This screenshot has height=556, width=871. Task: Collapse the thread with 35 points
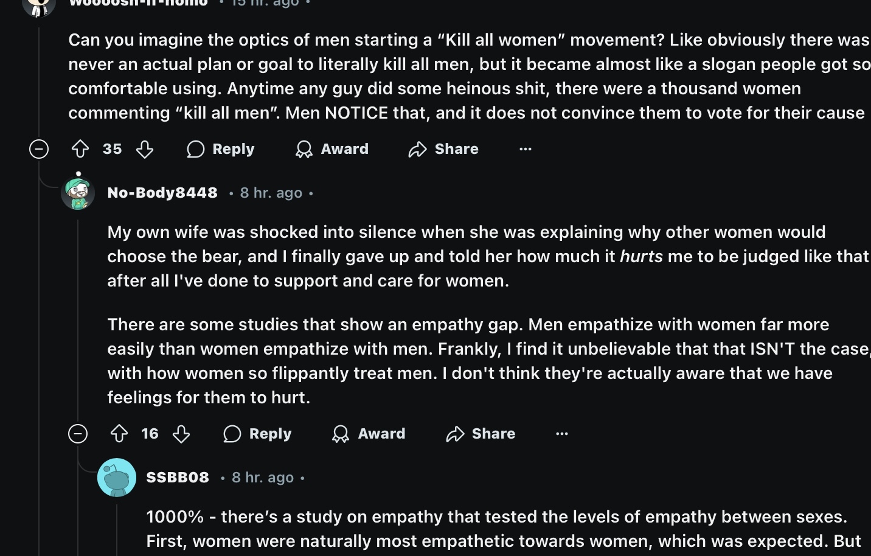39,149
